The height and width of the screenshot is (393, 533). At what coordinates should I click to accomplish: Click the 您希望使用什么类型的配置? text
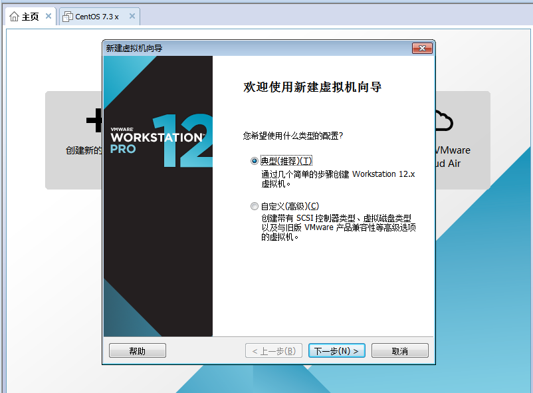pos(293,136)
